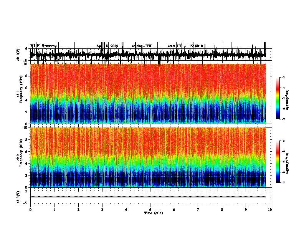
Task: Click the "ch.3(V)" axis label
Action: (x=18, y=197)
